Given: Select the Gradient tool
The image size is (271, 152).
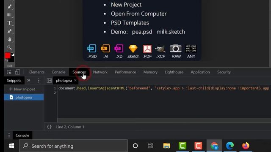Looking at the screenshot, I should pos(9,15).
